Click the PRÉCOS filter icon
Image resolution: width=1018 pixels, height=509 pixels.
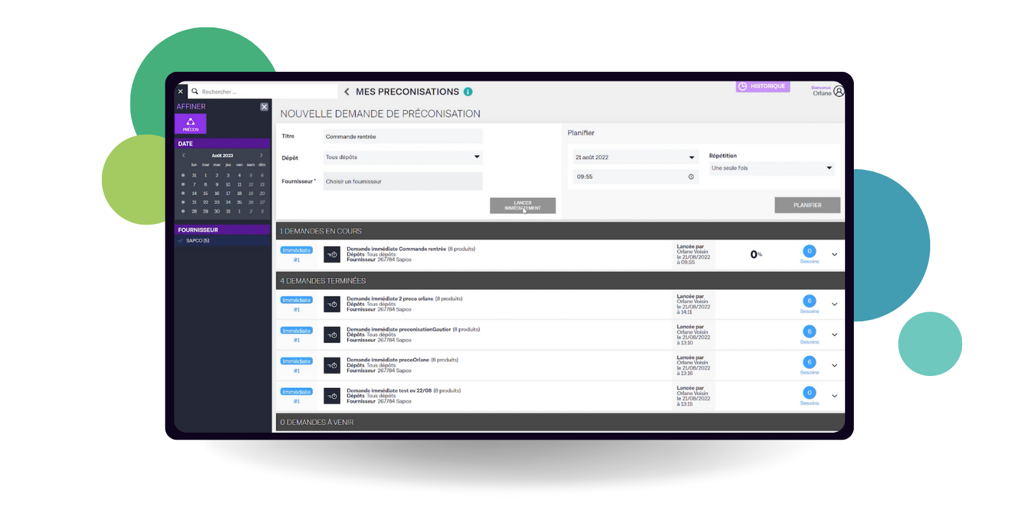click(190, 123)
